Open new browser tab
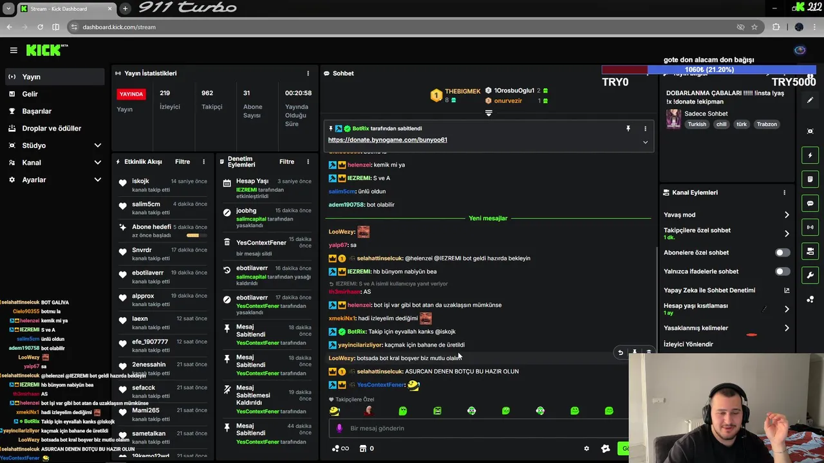The image size is (824, 463). 125,8
